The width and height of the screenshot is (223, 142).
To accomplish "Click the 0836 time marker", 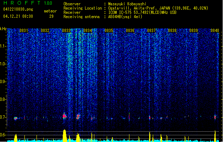I will (130, 30).
